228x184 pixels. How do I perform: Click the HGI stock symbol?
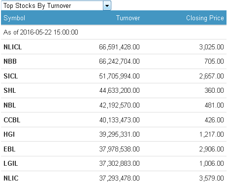9,134
